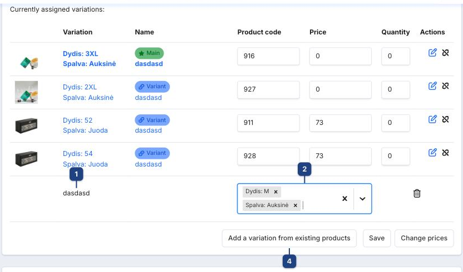Click the Variant badge in 911 row
The width and height of the screenshot is (463, 272).
tap(152, 120)
